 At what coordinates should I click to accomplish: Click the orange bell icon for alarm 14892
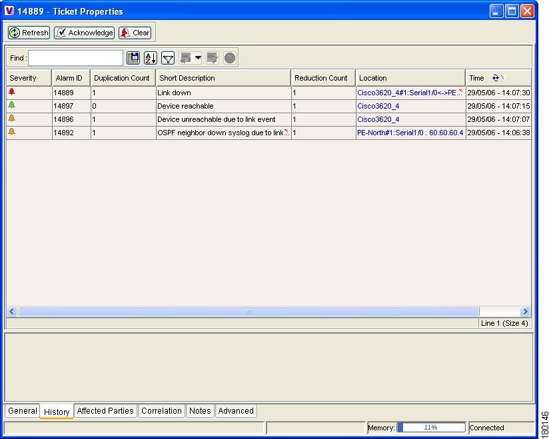tap(11, 132)
